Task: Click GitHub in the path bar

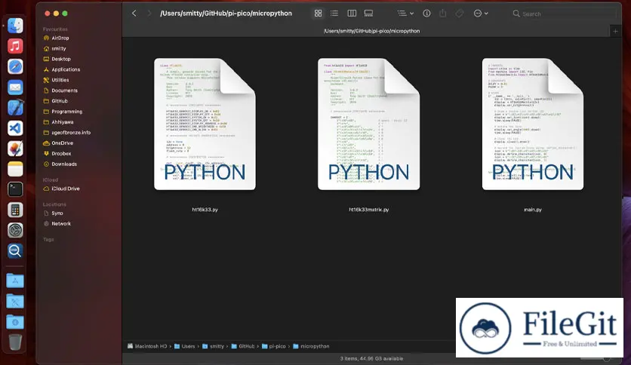Action: tap(242, 346)
